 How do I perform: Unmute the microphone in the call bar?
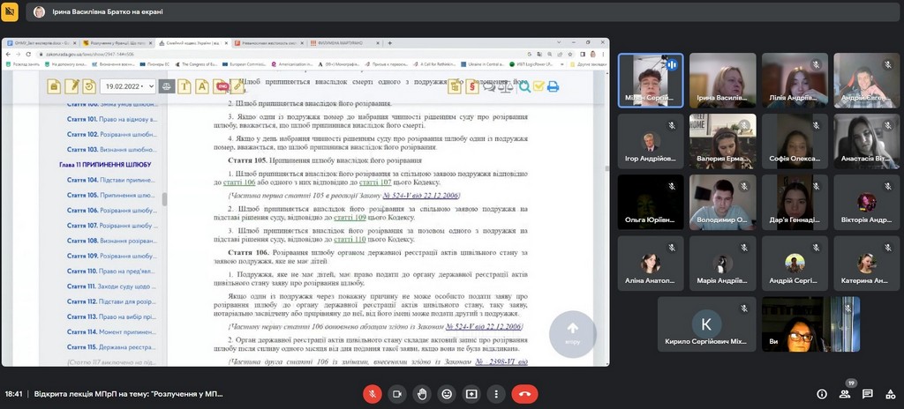[373, 394]
